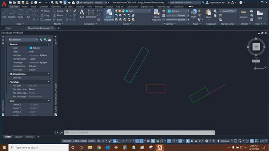269x151 pixels.
Task: Click the keyword search field in title bar
Action: tap(185, 3)
